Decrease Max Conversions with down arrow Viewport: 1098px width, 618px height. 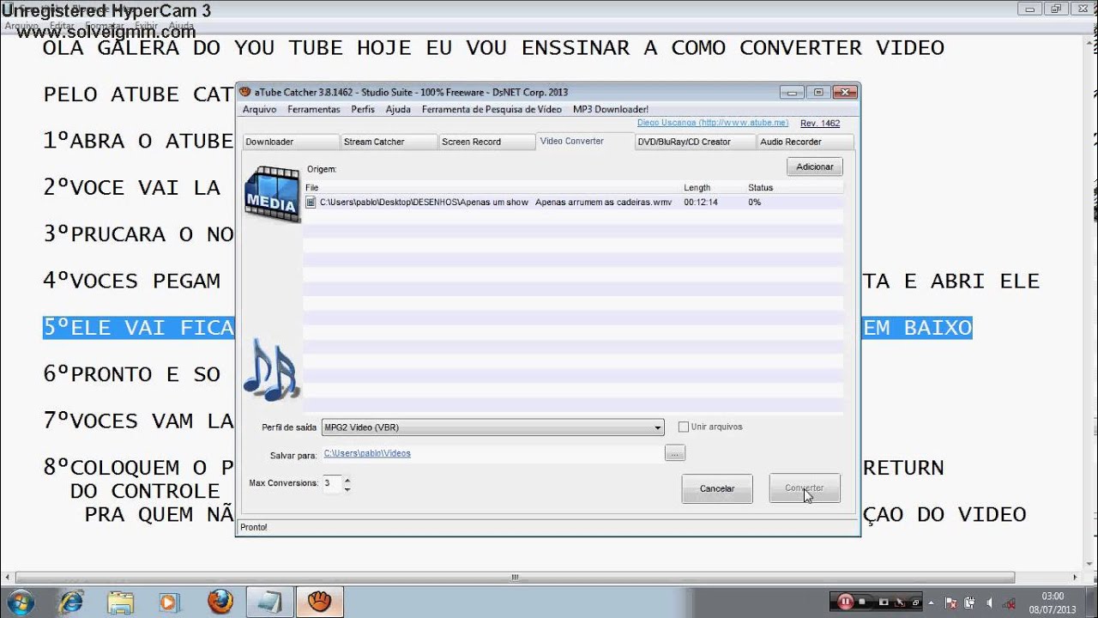coord(347,488)
